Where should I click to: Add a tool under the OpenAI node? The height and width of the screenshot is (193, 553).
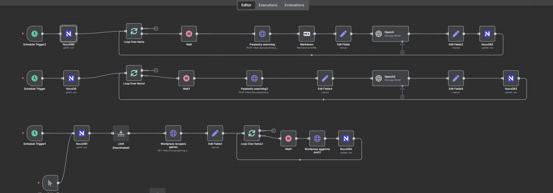click(402, 52)
